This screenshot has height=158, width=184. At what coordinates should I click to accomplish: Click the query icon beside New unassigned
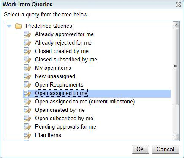click(27, 76)
